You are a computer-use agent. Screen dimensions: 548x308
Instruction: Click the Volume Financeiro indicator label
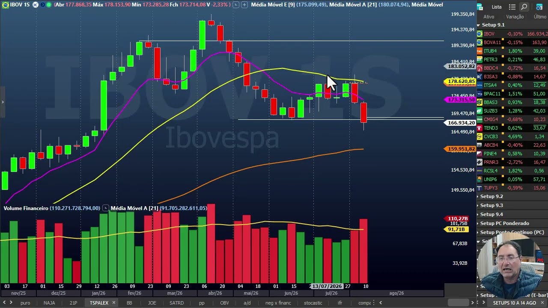tap(26, 208)
